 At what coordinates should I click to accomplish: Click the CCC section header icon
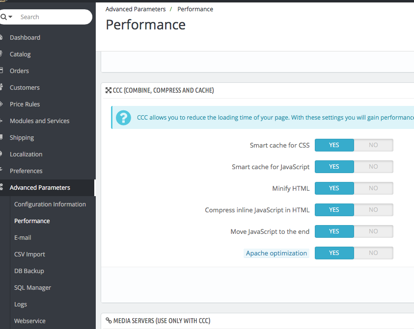click(x=109, y=90)
